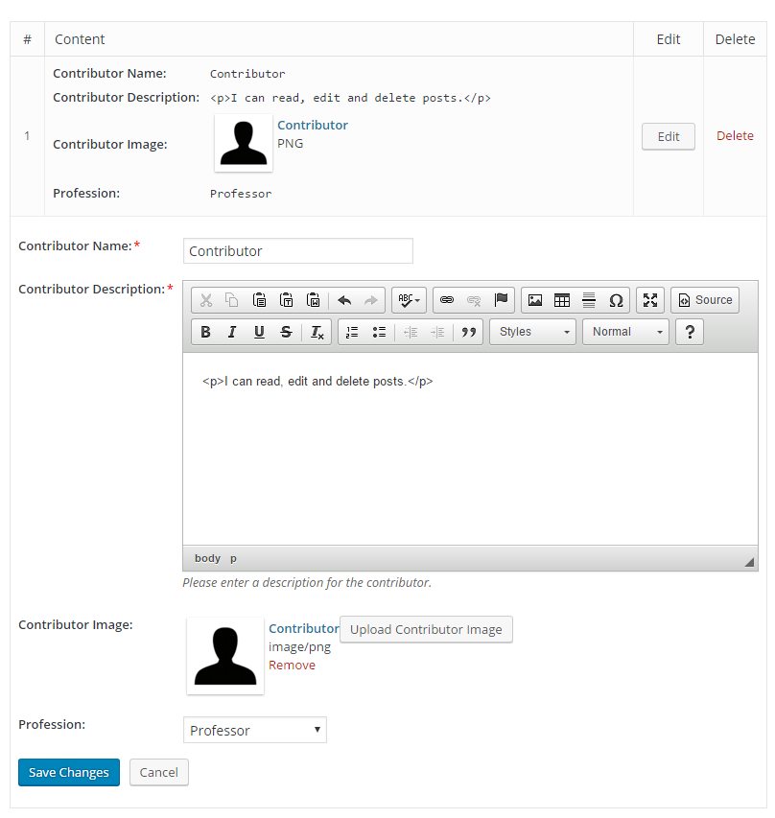
Task: Toggle bold formatting
Action: pos(205,332)
